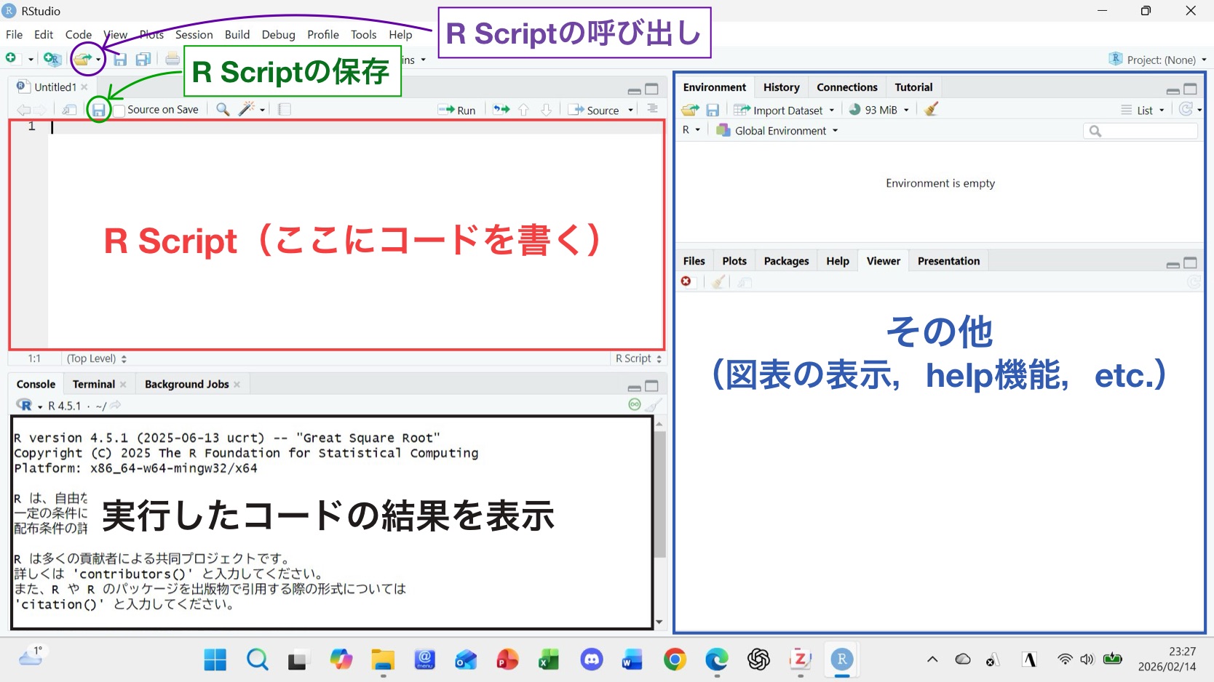The height and width of the screenshot is (682, 1214).
Task: Expand the List view dropdown
Action: tap(1143, 110)
